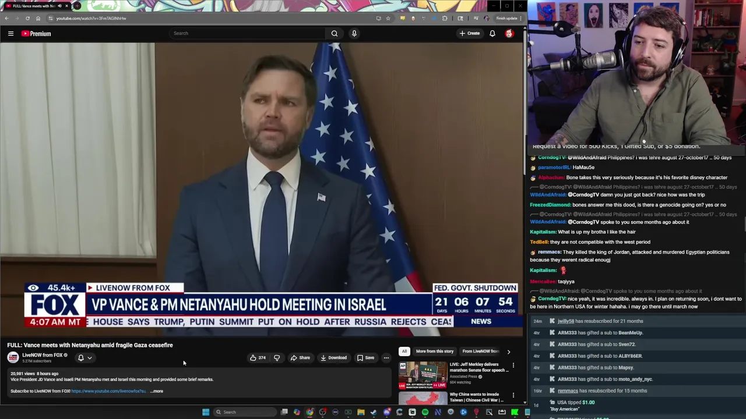
Task: Open the browser three-dot menu
Action: click(520, 18)
